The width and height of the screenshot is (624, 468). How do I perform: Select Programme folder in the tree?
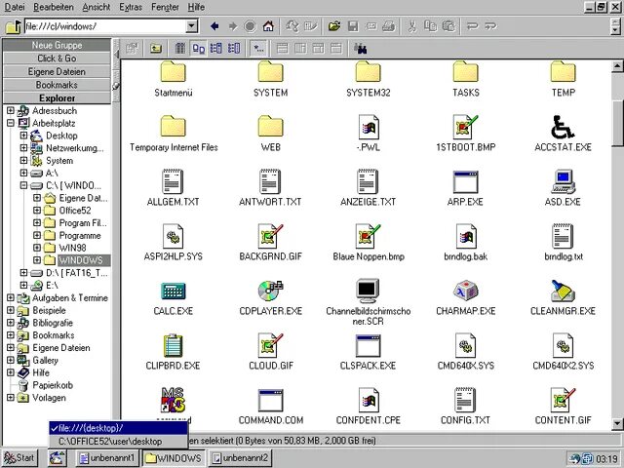(x=80, y=235)
